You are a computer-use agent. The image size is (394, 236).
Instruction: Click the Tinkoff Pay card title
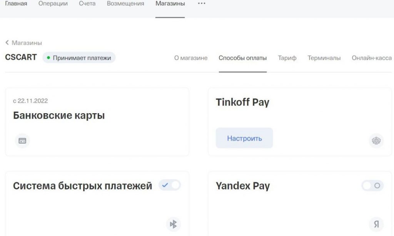242,102
